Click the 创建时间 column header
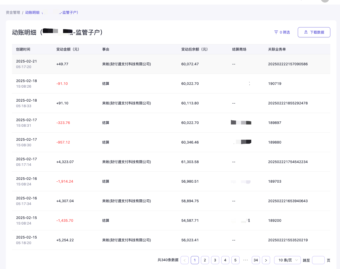The image size is (340, 269). (x=23, y=49)
